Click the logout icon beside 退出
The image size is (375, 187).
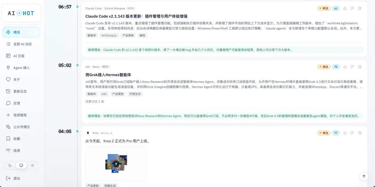[x=8, y=178]
